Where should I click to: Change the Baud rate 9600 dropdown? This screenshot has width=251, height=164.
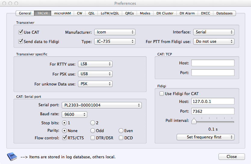(x=74, y=114)
